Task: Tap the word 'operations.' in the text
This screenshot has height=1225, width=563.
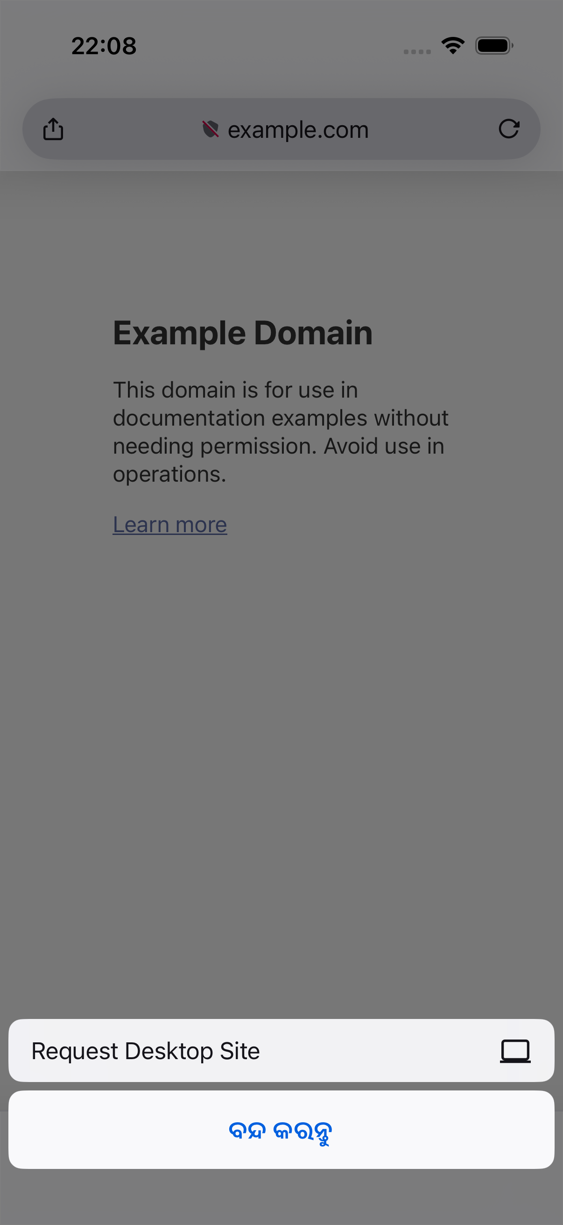Action: pyautogui.click(x=169, y=474)
